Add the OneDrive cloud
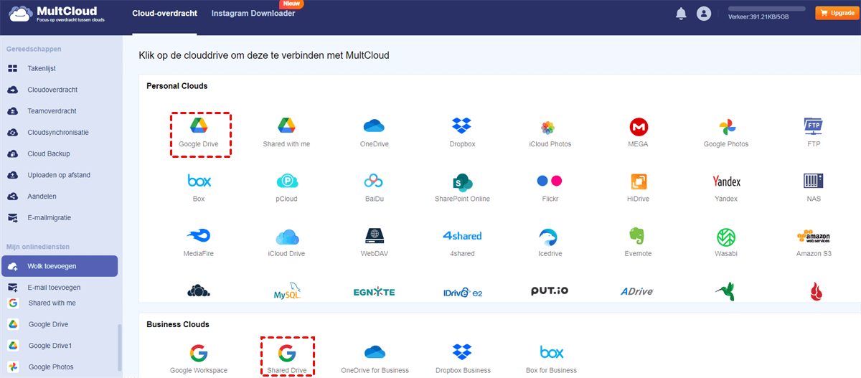This screenshot has height=378, width=861. (375, 133)
